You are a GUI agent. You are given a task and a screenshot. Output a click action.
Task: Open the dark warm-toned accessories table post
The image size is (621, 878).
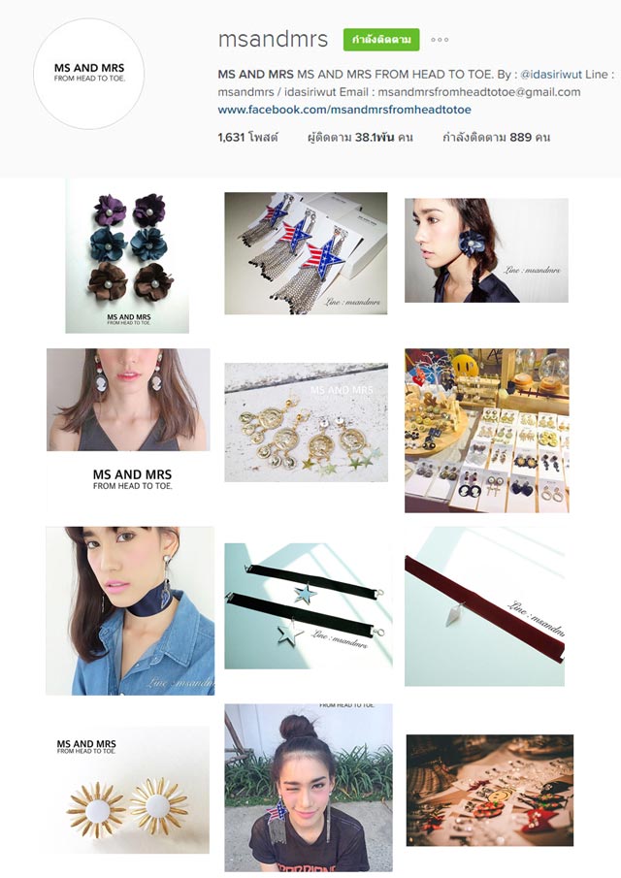[x=490, y=790]
